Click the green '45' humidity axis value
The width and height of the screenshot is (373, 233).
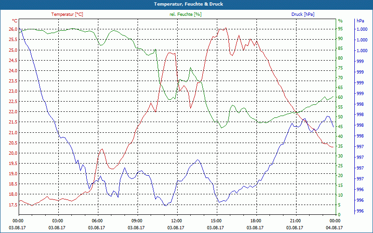click(x=341, y=127)
